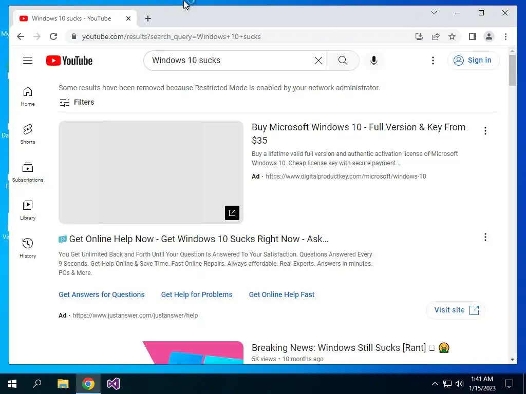Click Get Online Help Fast link

[x=281, y=294]
